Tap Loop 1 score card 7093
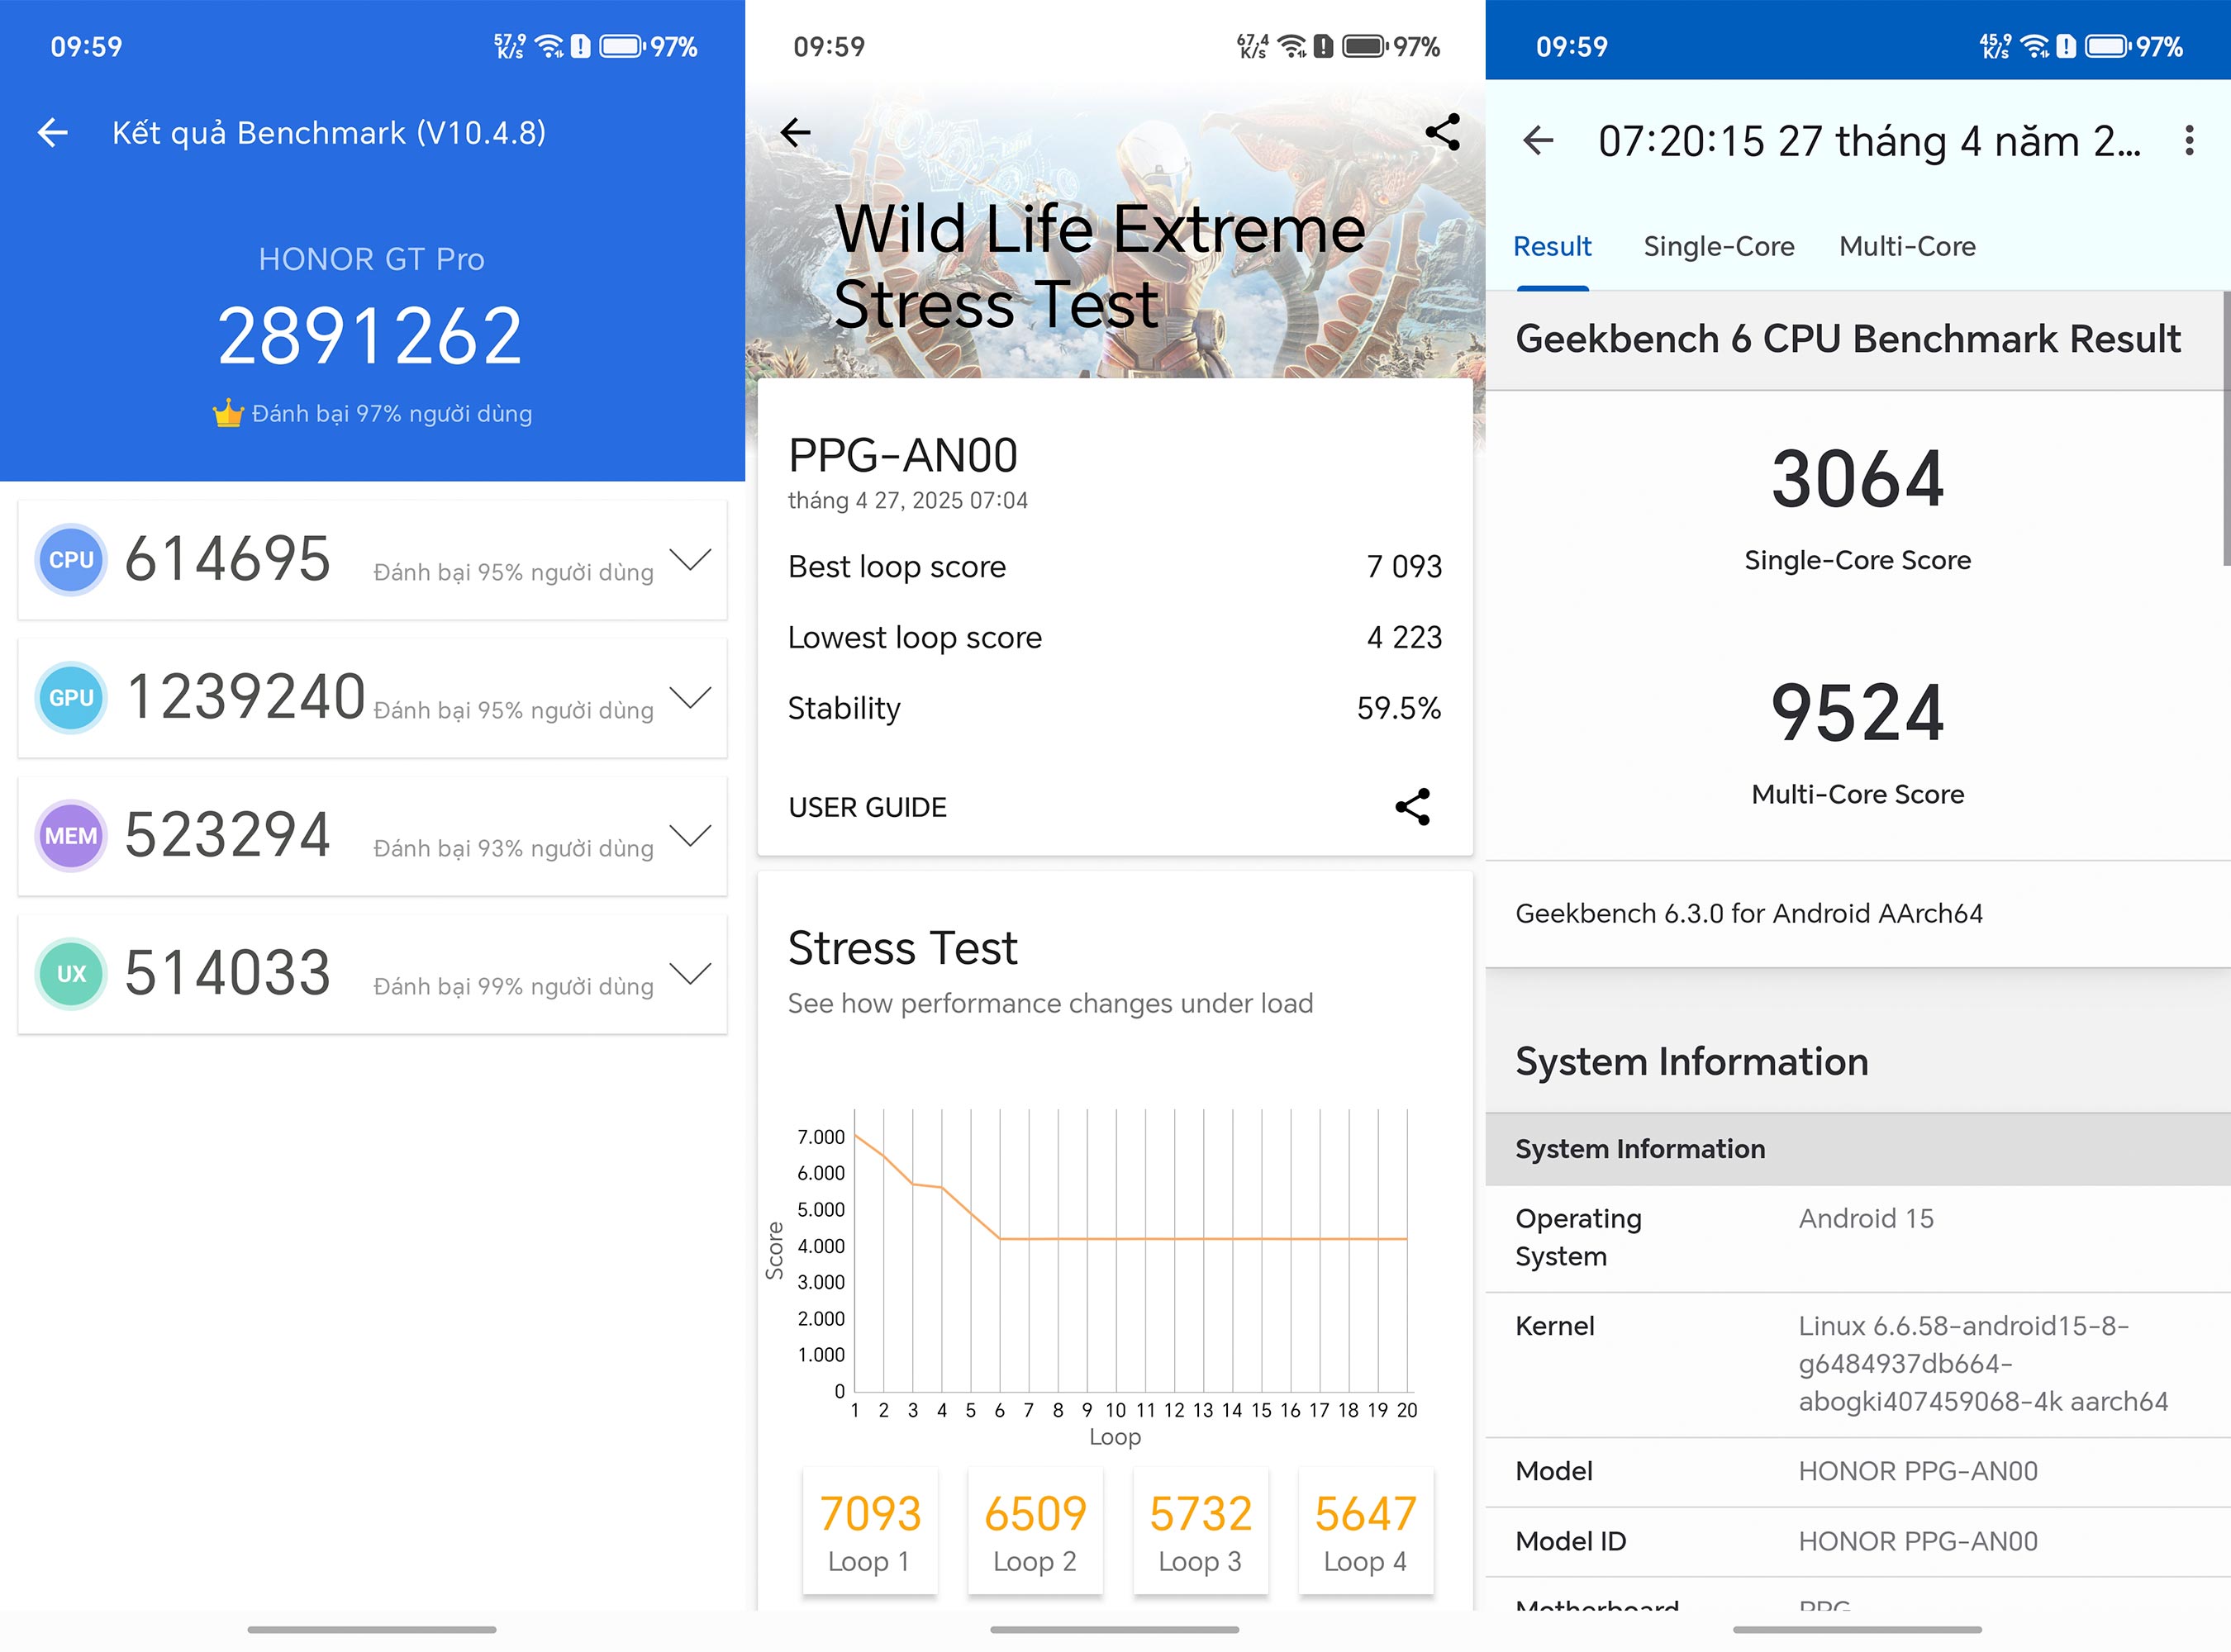 tap(870, 1530)
